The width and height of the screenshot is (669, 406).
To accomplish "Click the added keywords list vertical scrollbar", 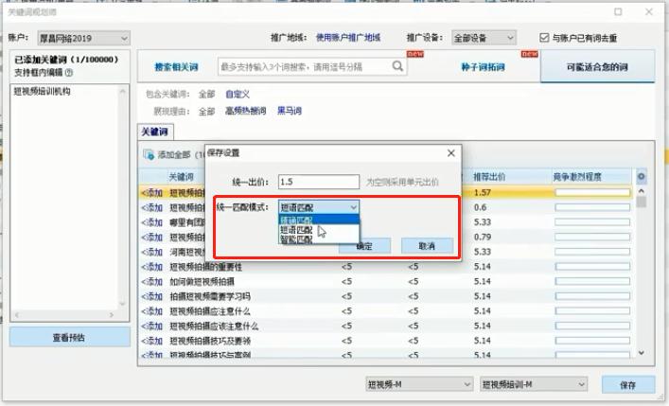I will point(123,197).
